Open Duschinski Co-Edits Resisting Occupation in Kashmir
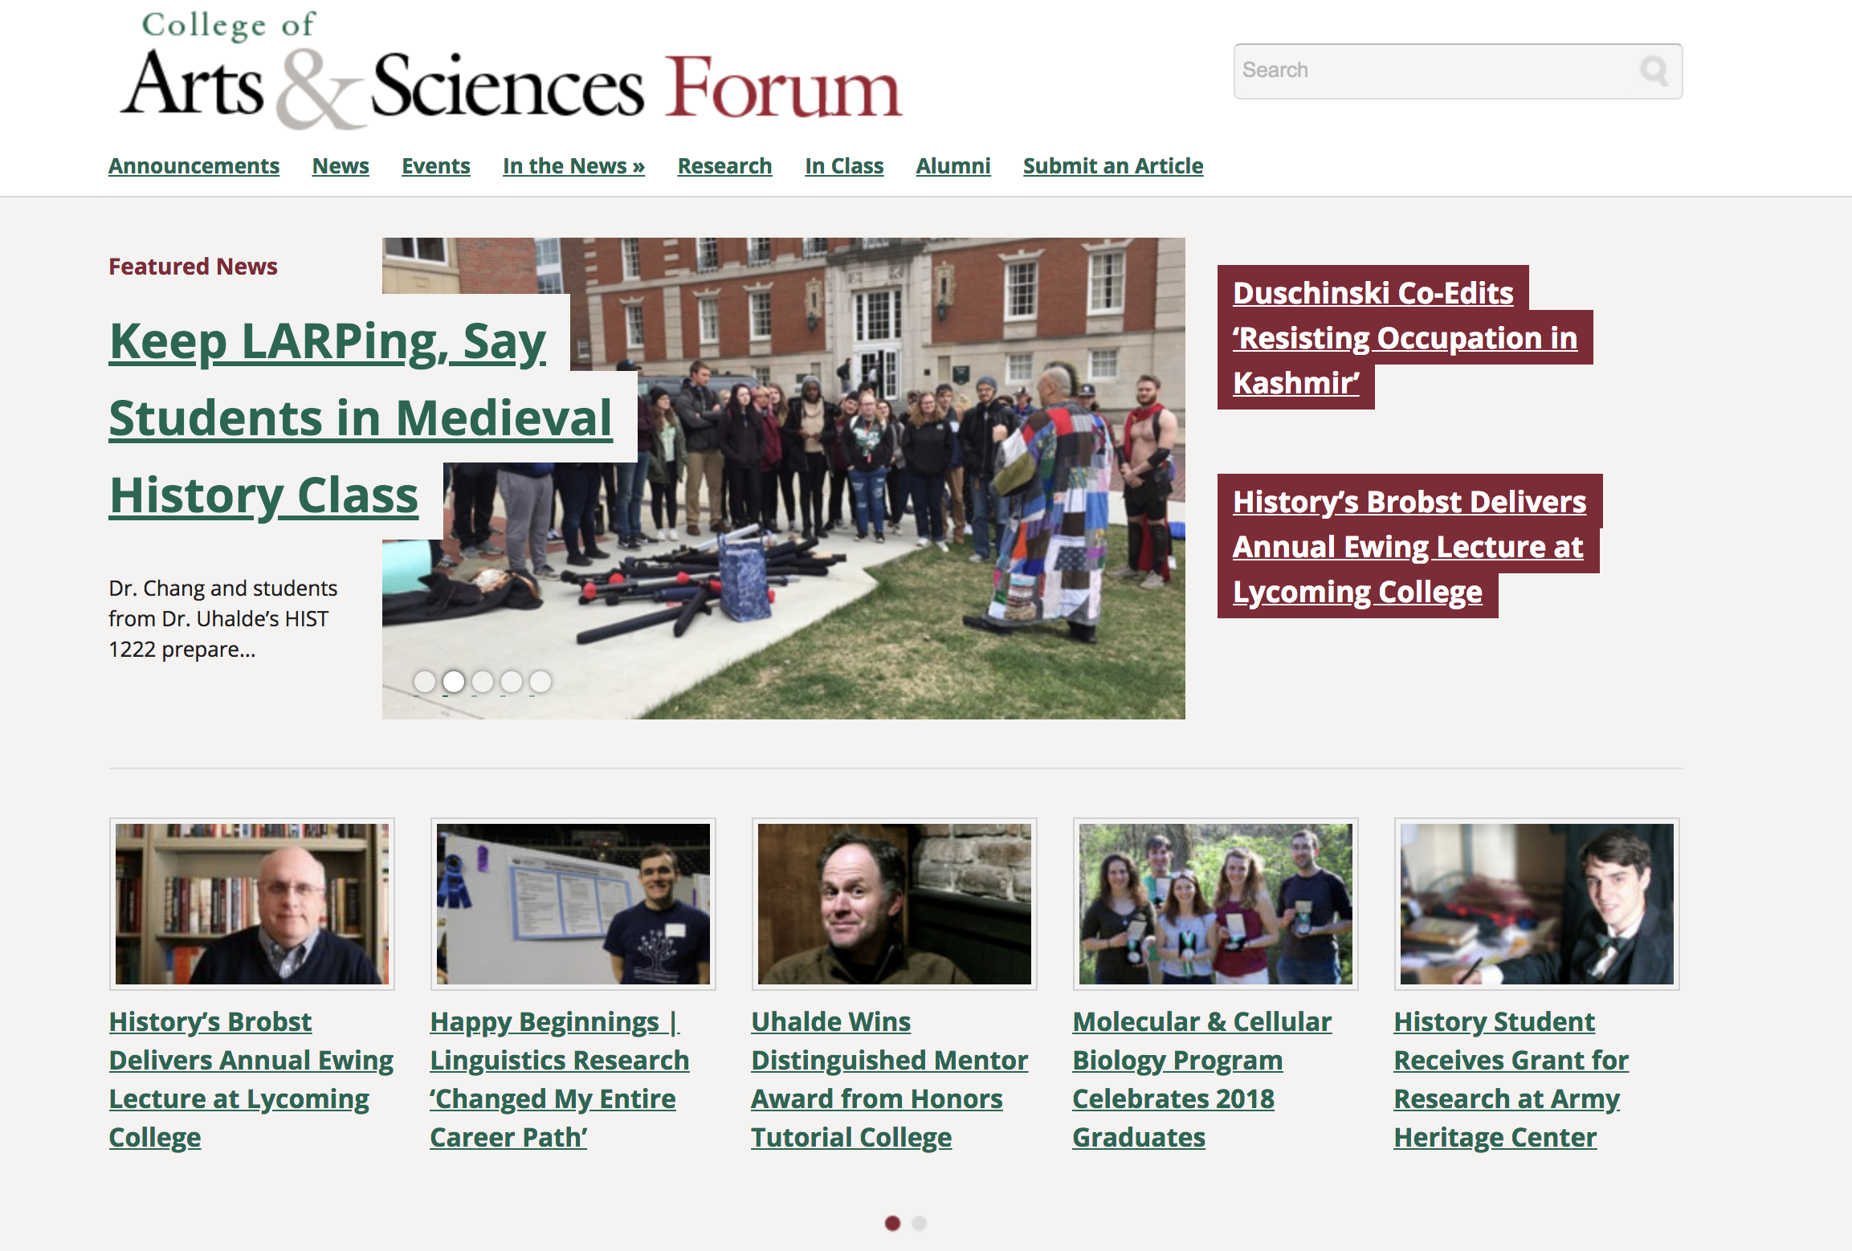The image size is (1852, 1251). tap(1405, 338)
